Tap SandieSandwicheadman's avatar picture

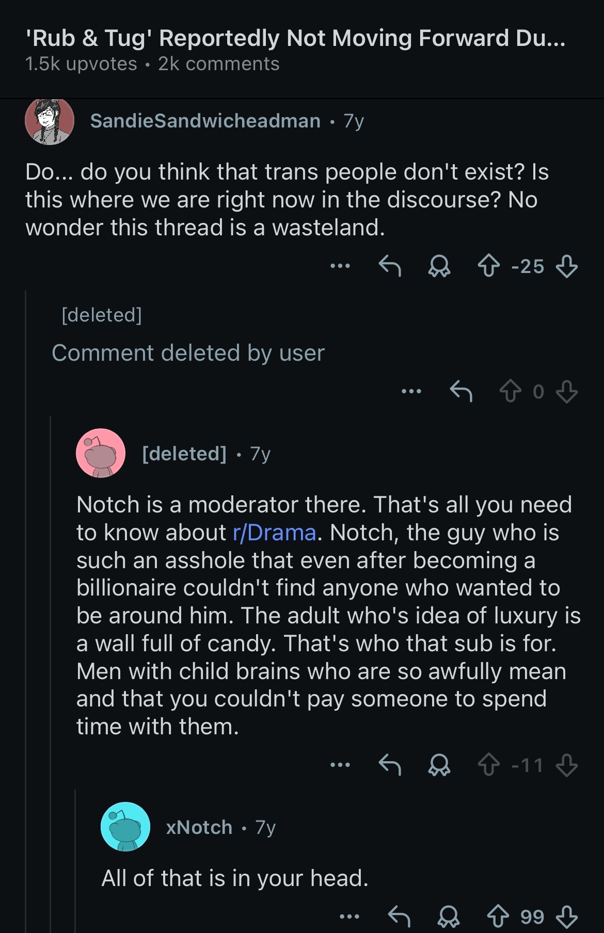click(50, 121)
